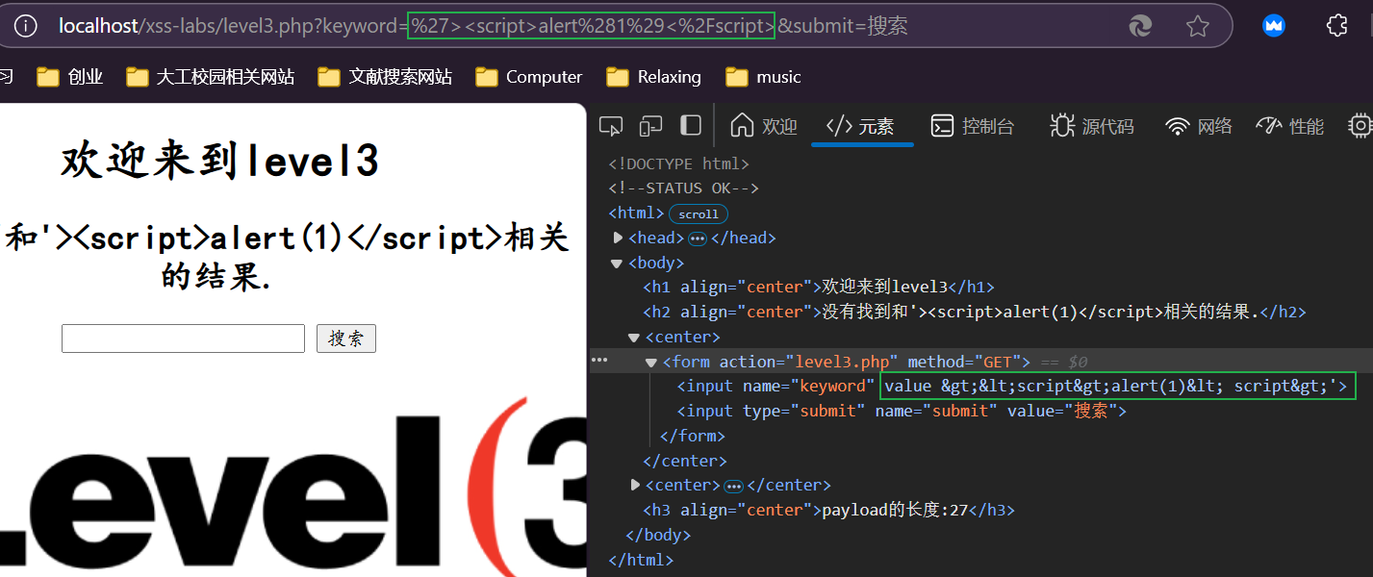Image resolution: width=1373 pixels, height=577 pixels.
Task: Switch to the 欢迎 tab
Action: [764, 126]
